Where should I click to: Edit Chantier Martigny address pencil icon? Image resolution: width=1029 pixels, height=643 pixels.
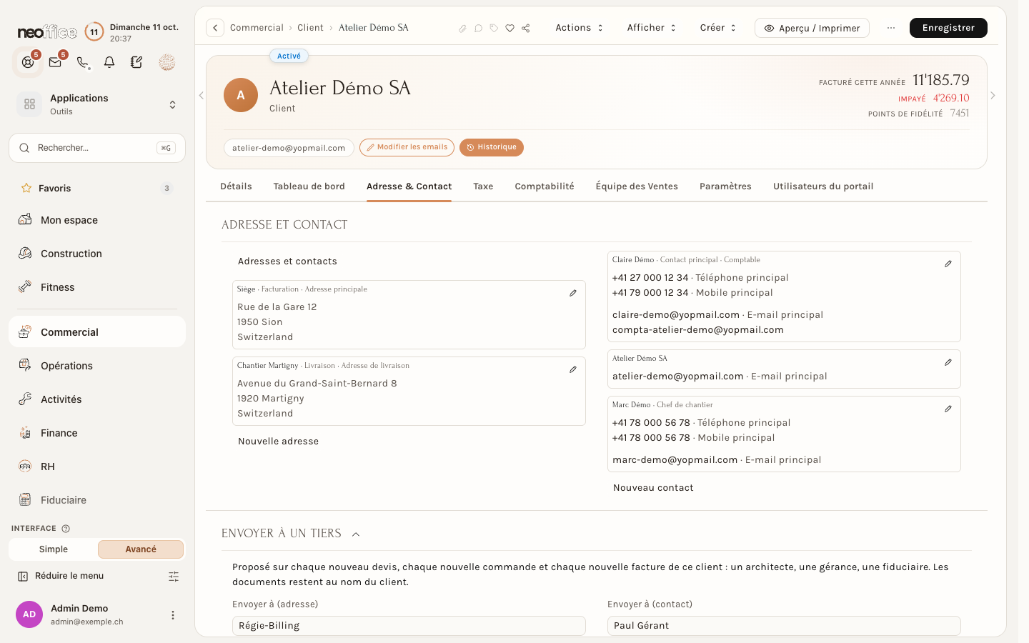click(x=573, y=369)
